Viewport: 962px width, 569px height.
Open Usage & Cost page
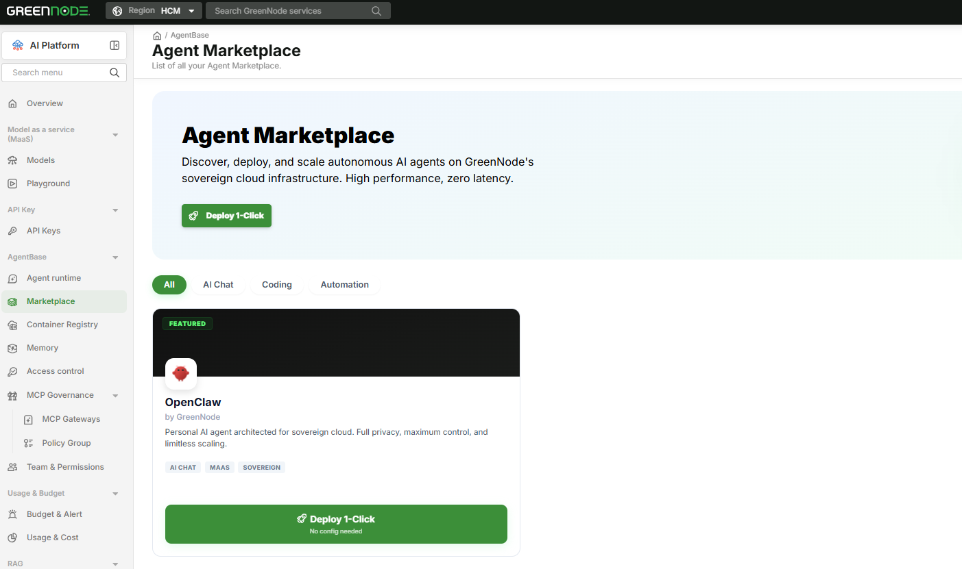(64, 538)
